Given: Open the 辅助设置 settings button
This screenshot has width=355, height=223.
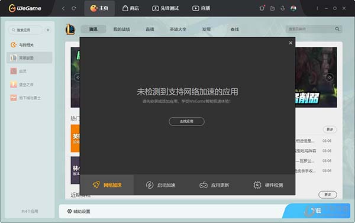Looking at the screenshot, I should click(x=79, y=211).
